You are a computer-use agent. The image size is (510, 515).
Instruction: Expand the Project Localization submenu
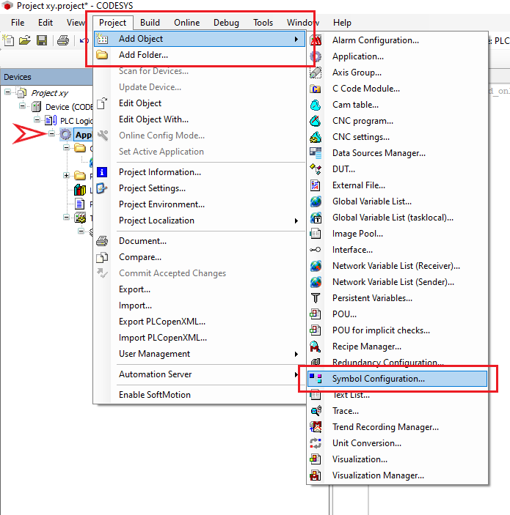click(296, 221)
